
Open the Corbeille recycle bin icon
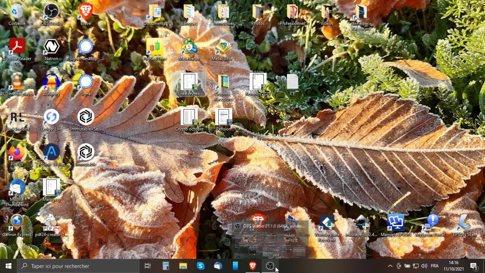click(x=17, y=15)
